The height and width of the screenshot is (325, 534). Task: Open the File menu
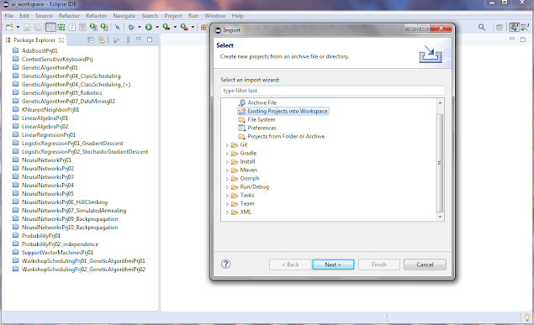tap(9, 16)
